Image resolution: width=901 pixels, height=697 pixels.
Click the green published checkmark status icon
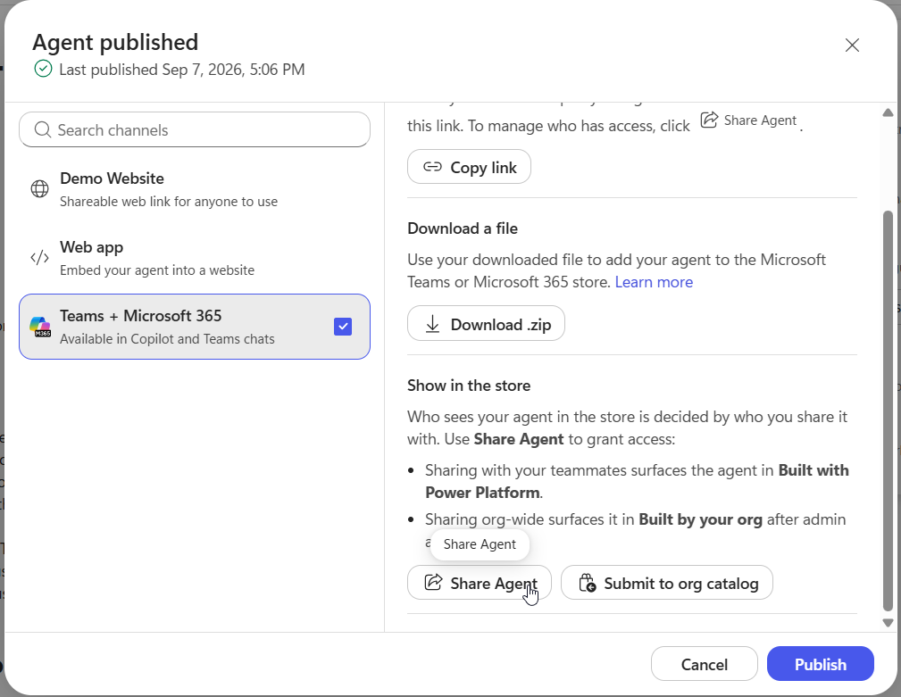(x=43, y=69)
